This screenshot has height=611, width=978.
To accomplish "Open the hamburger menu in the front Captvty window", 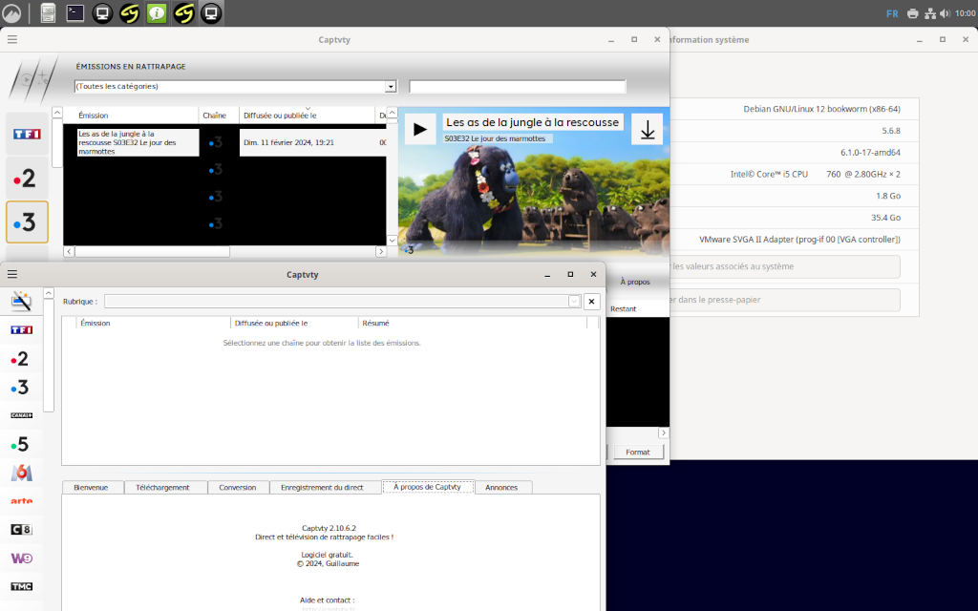I will click(11, 274).
